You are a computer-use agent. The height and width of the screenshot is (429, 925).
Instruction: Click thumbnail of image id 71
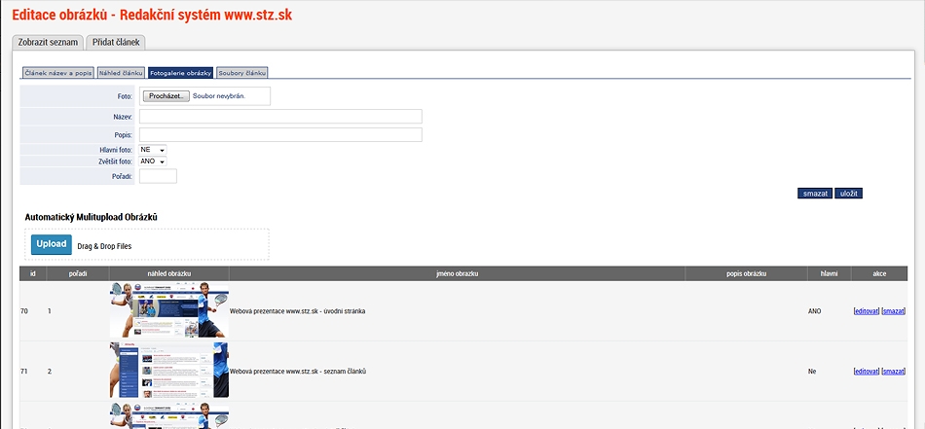tap(169, 370)
